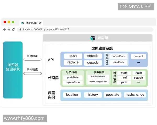Click the MicroApp tab favicon cube

(x=23, y=23)
